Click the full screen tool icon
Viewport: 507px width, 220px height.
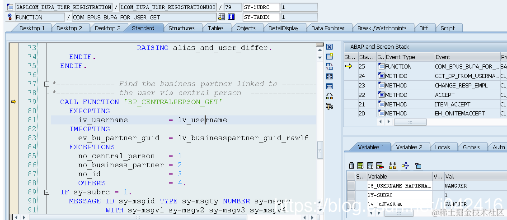point(329,77)
